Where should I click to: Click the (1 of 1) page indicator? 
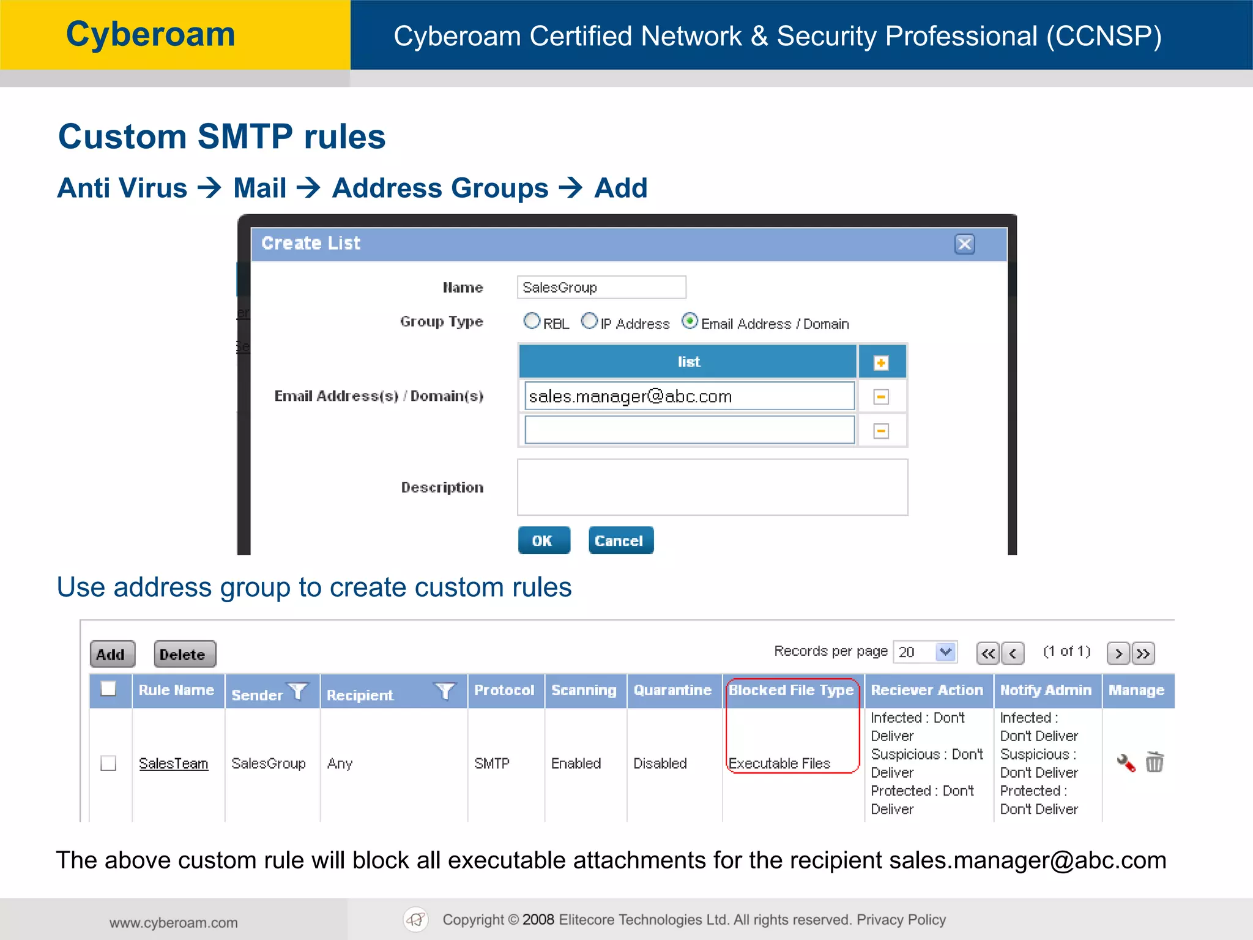pyautogui.click(x=1066, y=652)
